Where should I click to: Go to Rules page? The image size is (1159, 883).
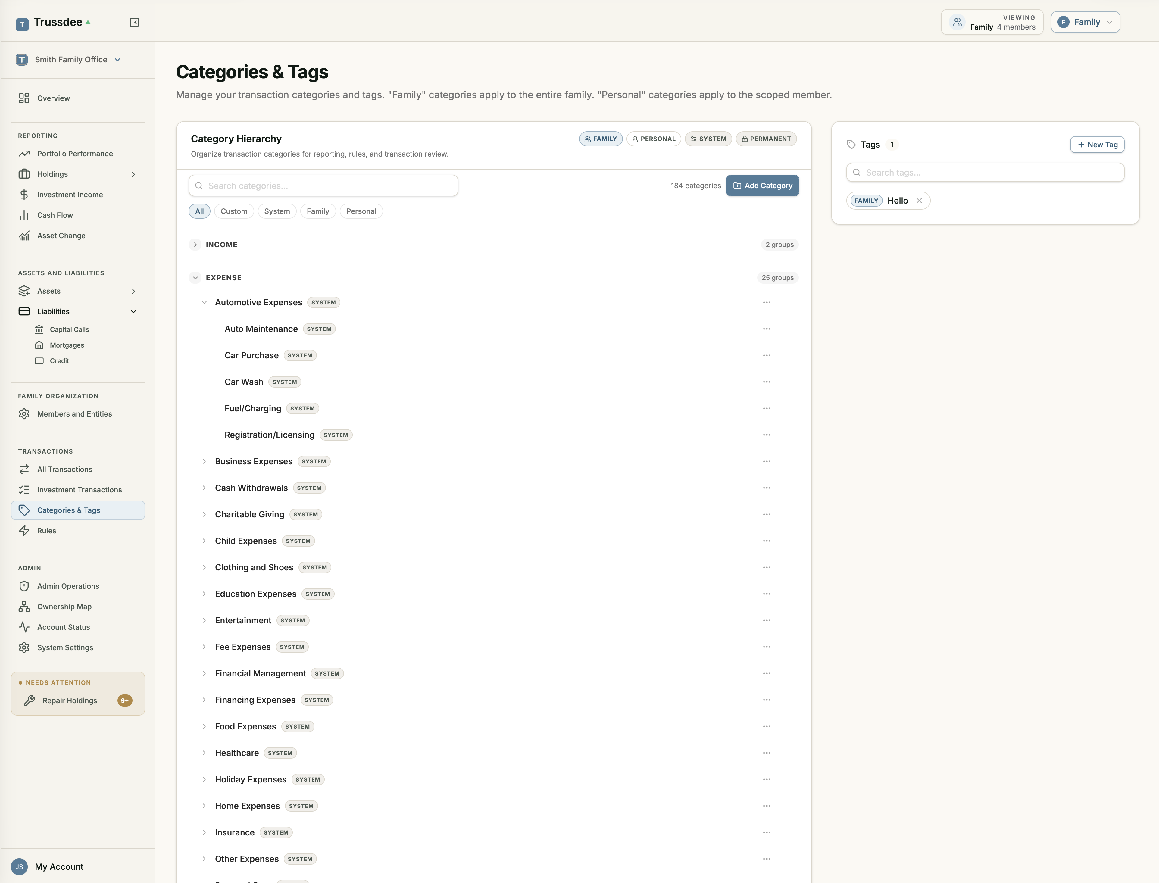[78, 531]
